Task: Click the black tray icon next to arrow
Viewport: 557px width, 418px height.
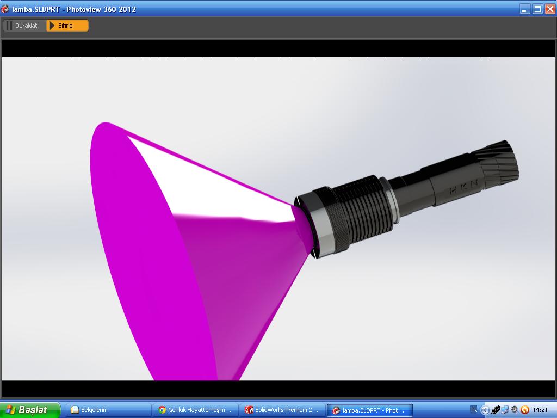Action: [x=495, y=410]
